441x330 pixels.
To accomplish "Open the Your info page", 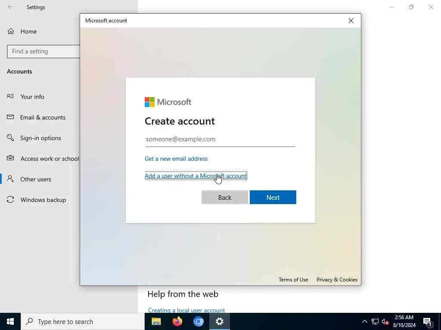I will point(32,97).
